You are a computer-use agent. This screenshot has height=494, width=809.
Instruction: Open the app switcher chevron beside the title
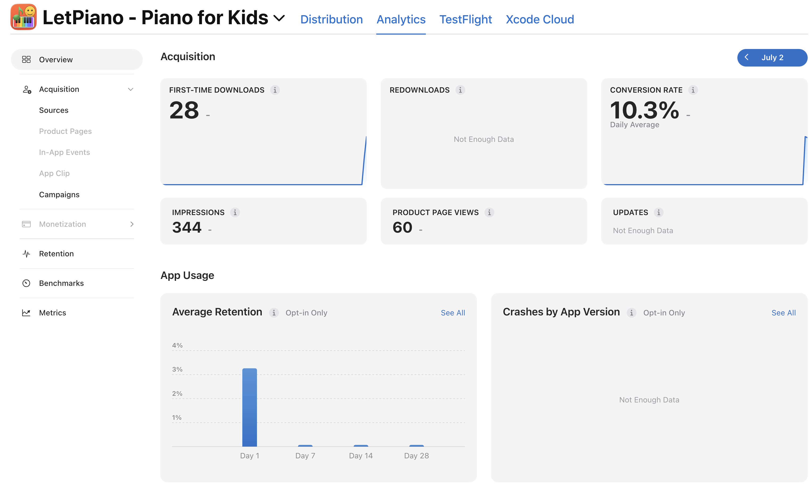pyautogui.click(x=279, y=18)
